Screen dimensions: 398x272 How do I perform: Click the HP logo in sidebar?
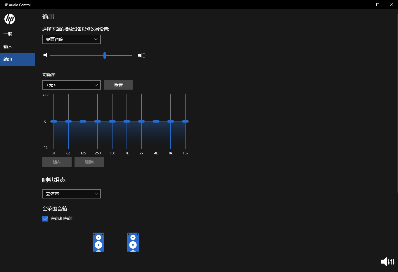pyautogui.click(x=10, y=19)
